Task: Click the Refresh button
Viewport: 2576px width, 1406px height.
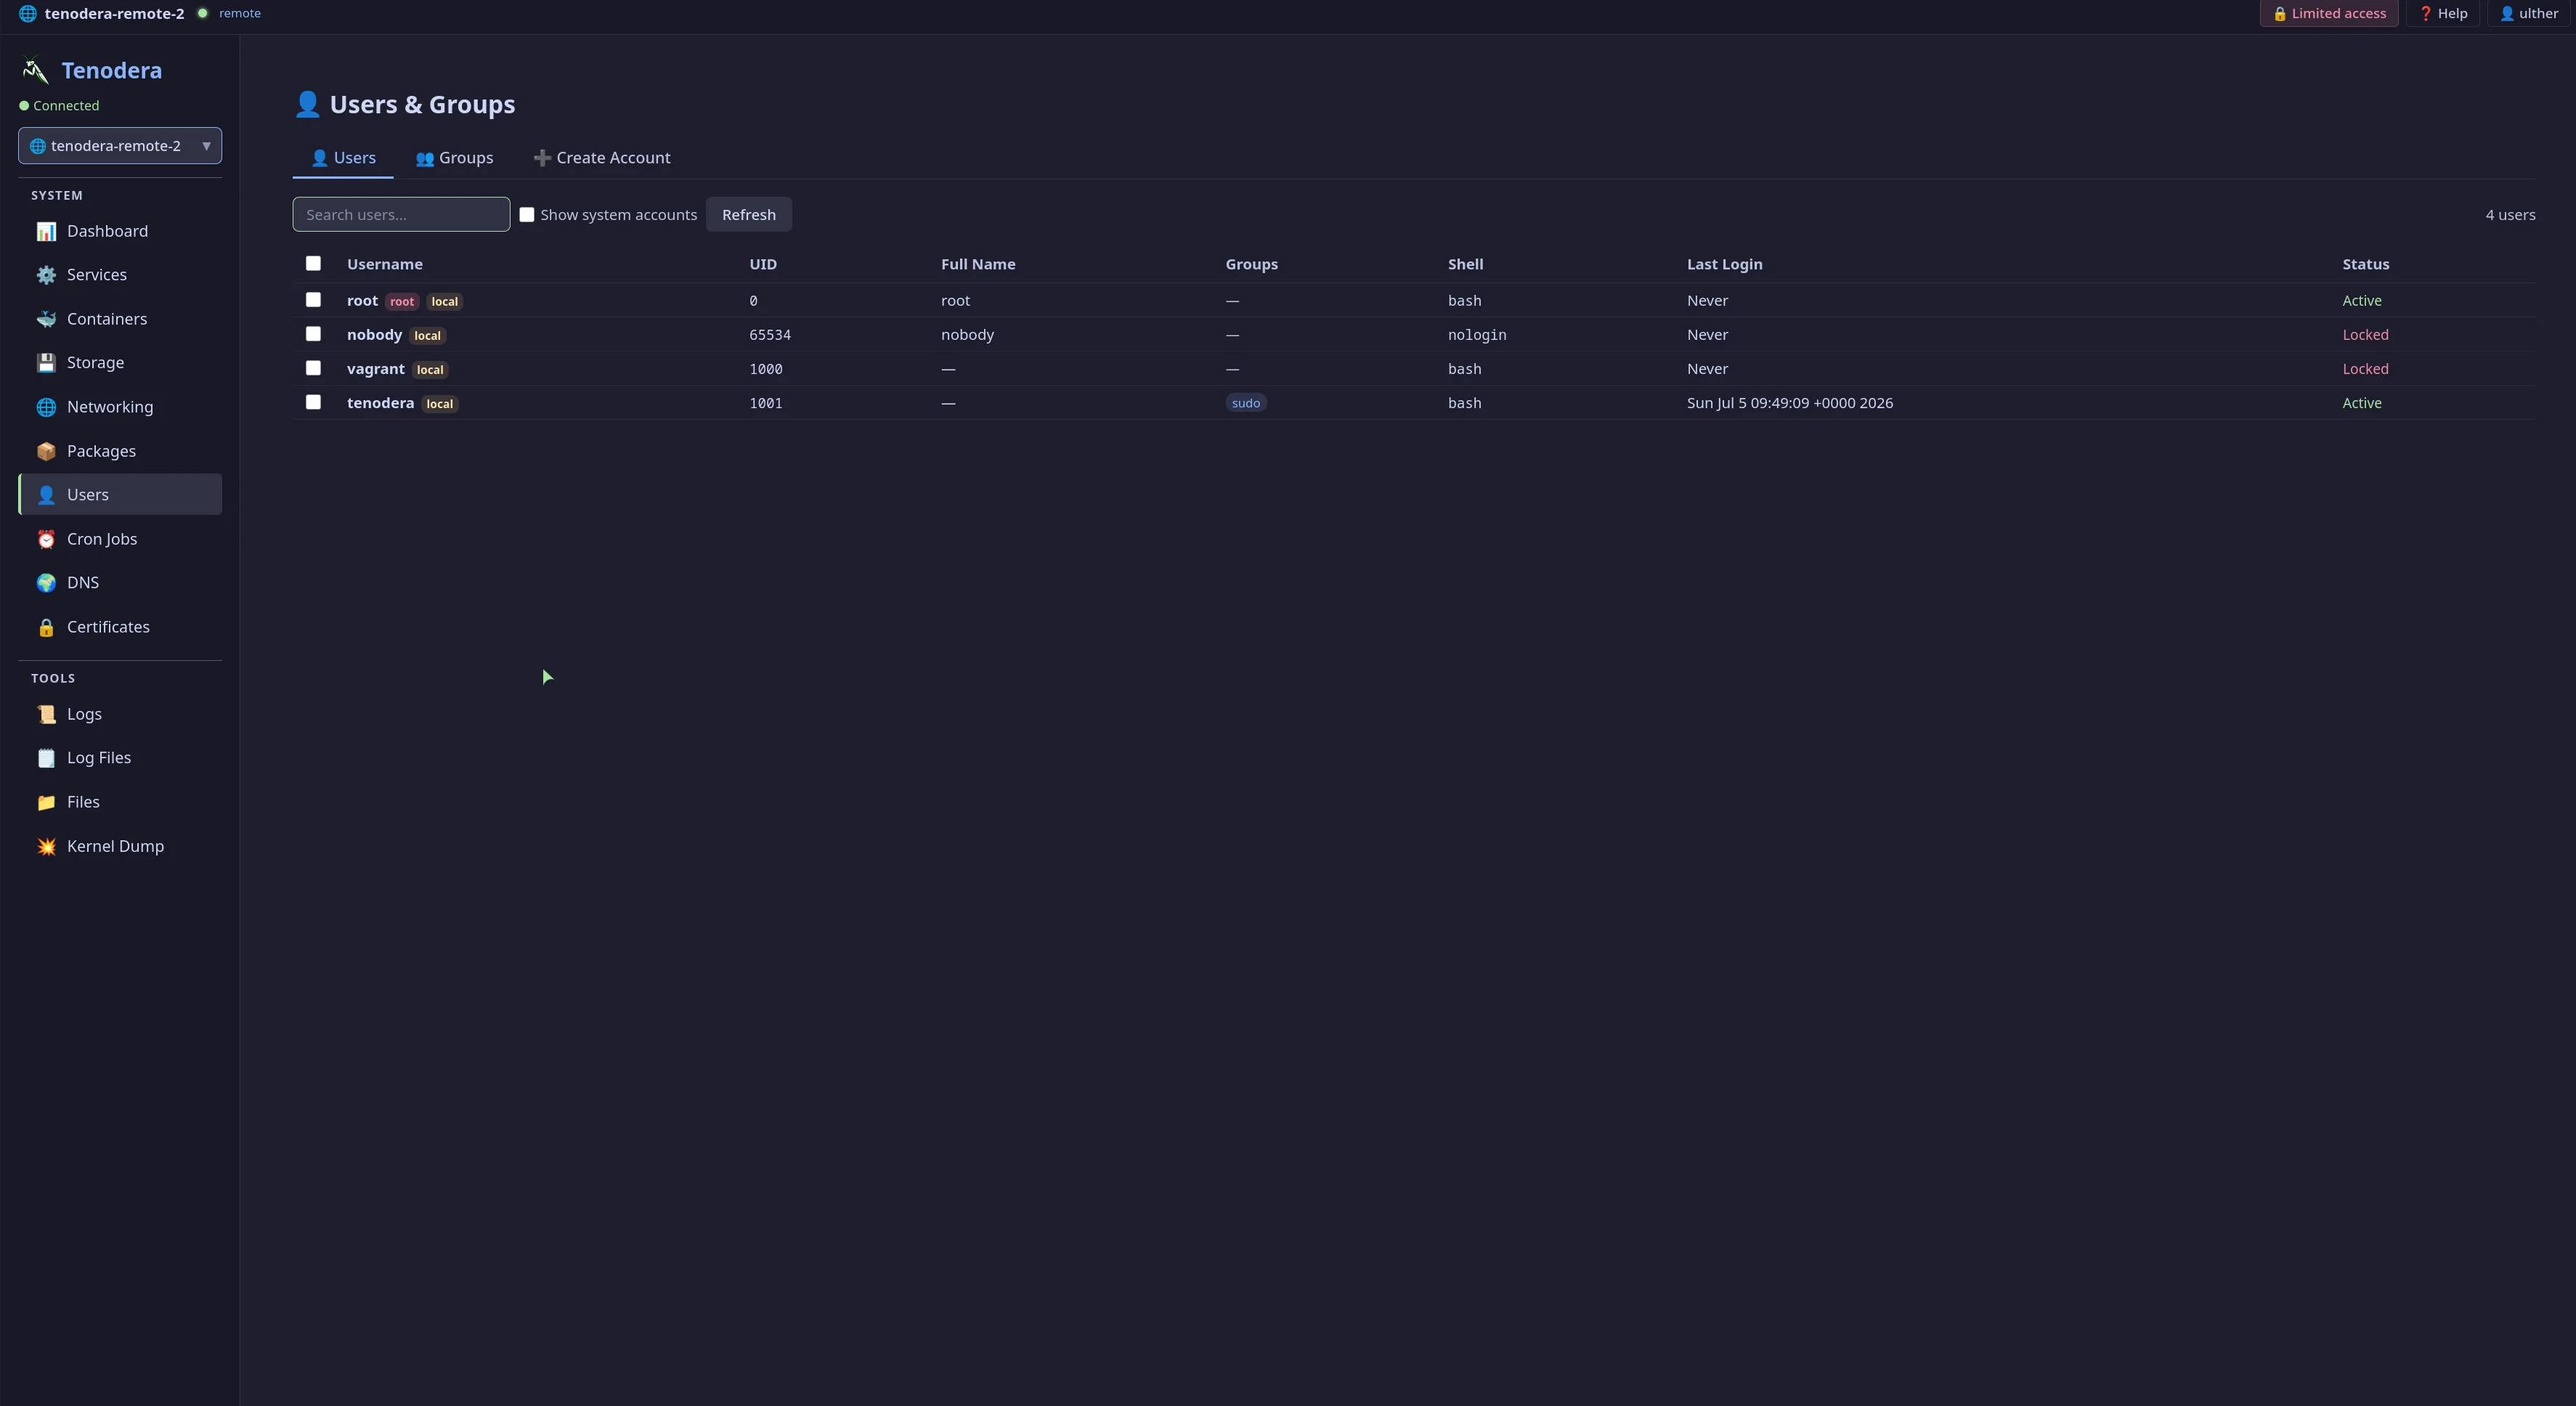Action: [x=749, y=214]
